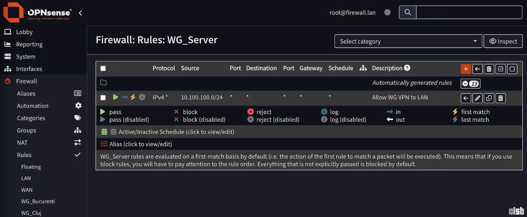
Task: Edit the Allow WG VPN to LAN rule
Action: pos(477,98)
